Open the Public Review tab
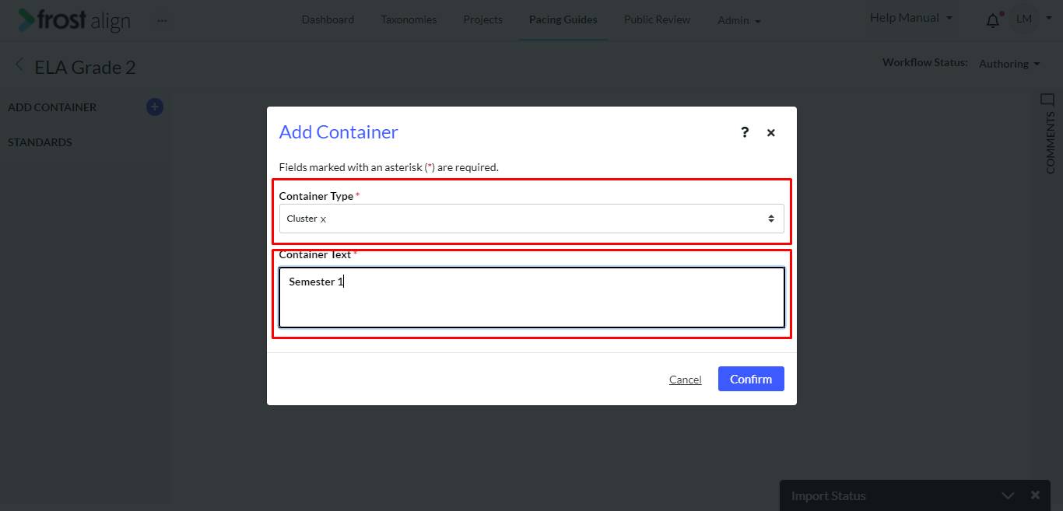This screenshot has width=1063, height=511. (657, 19)
